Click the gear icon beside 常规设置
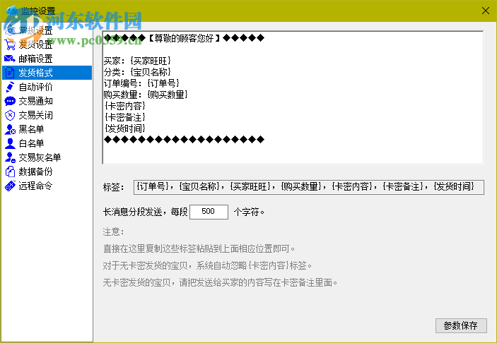Viewport: 497px width, 343px height. click(x=10, y=30)
